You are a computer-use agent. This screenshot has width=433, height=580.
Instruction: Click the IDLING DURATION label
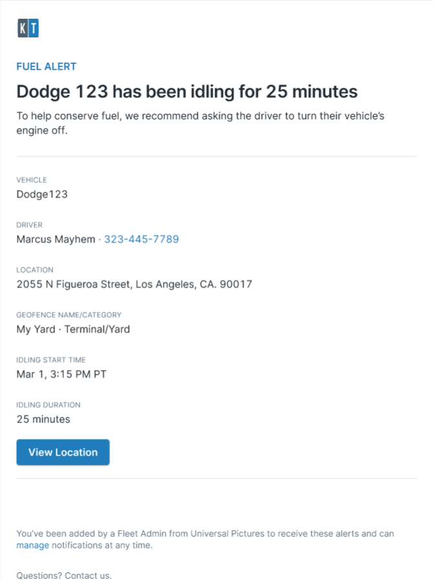click(48, 405)
